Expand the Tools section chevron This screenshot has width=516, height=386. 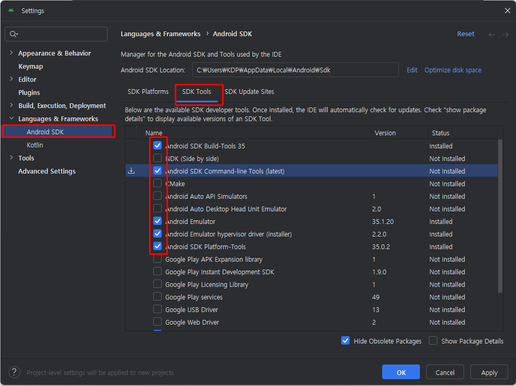click(12, 157)
